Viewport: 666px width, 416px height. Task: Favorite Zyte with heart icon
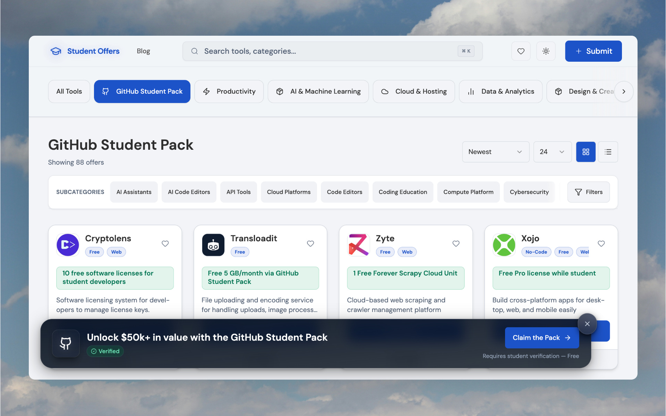pyautogui.click(x=456, y=244)
